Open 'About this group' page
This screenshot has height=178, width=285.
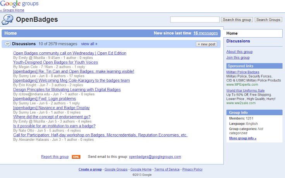tap(239, 52)
